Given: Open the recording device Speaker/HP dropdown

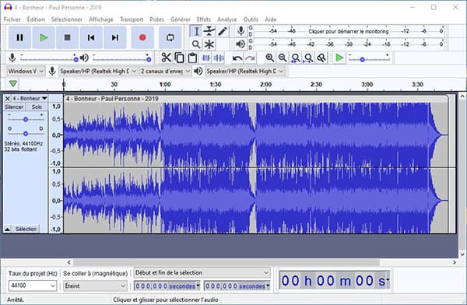Looking at the screenshot, I should click(x=98, y=71).
